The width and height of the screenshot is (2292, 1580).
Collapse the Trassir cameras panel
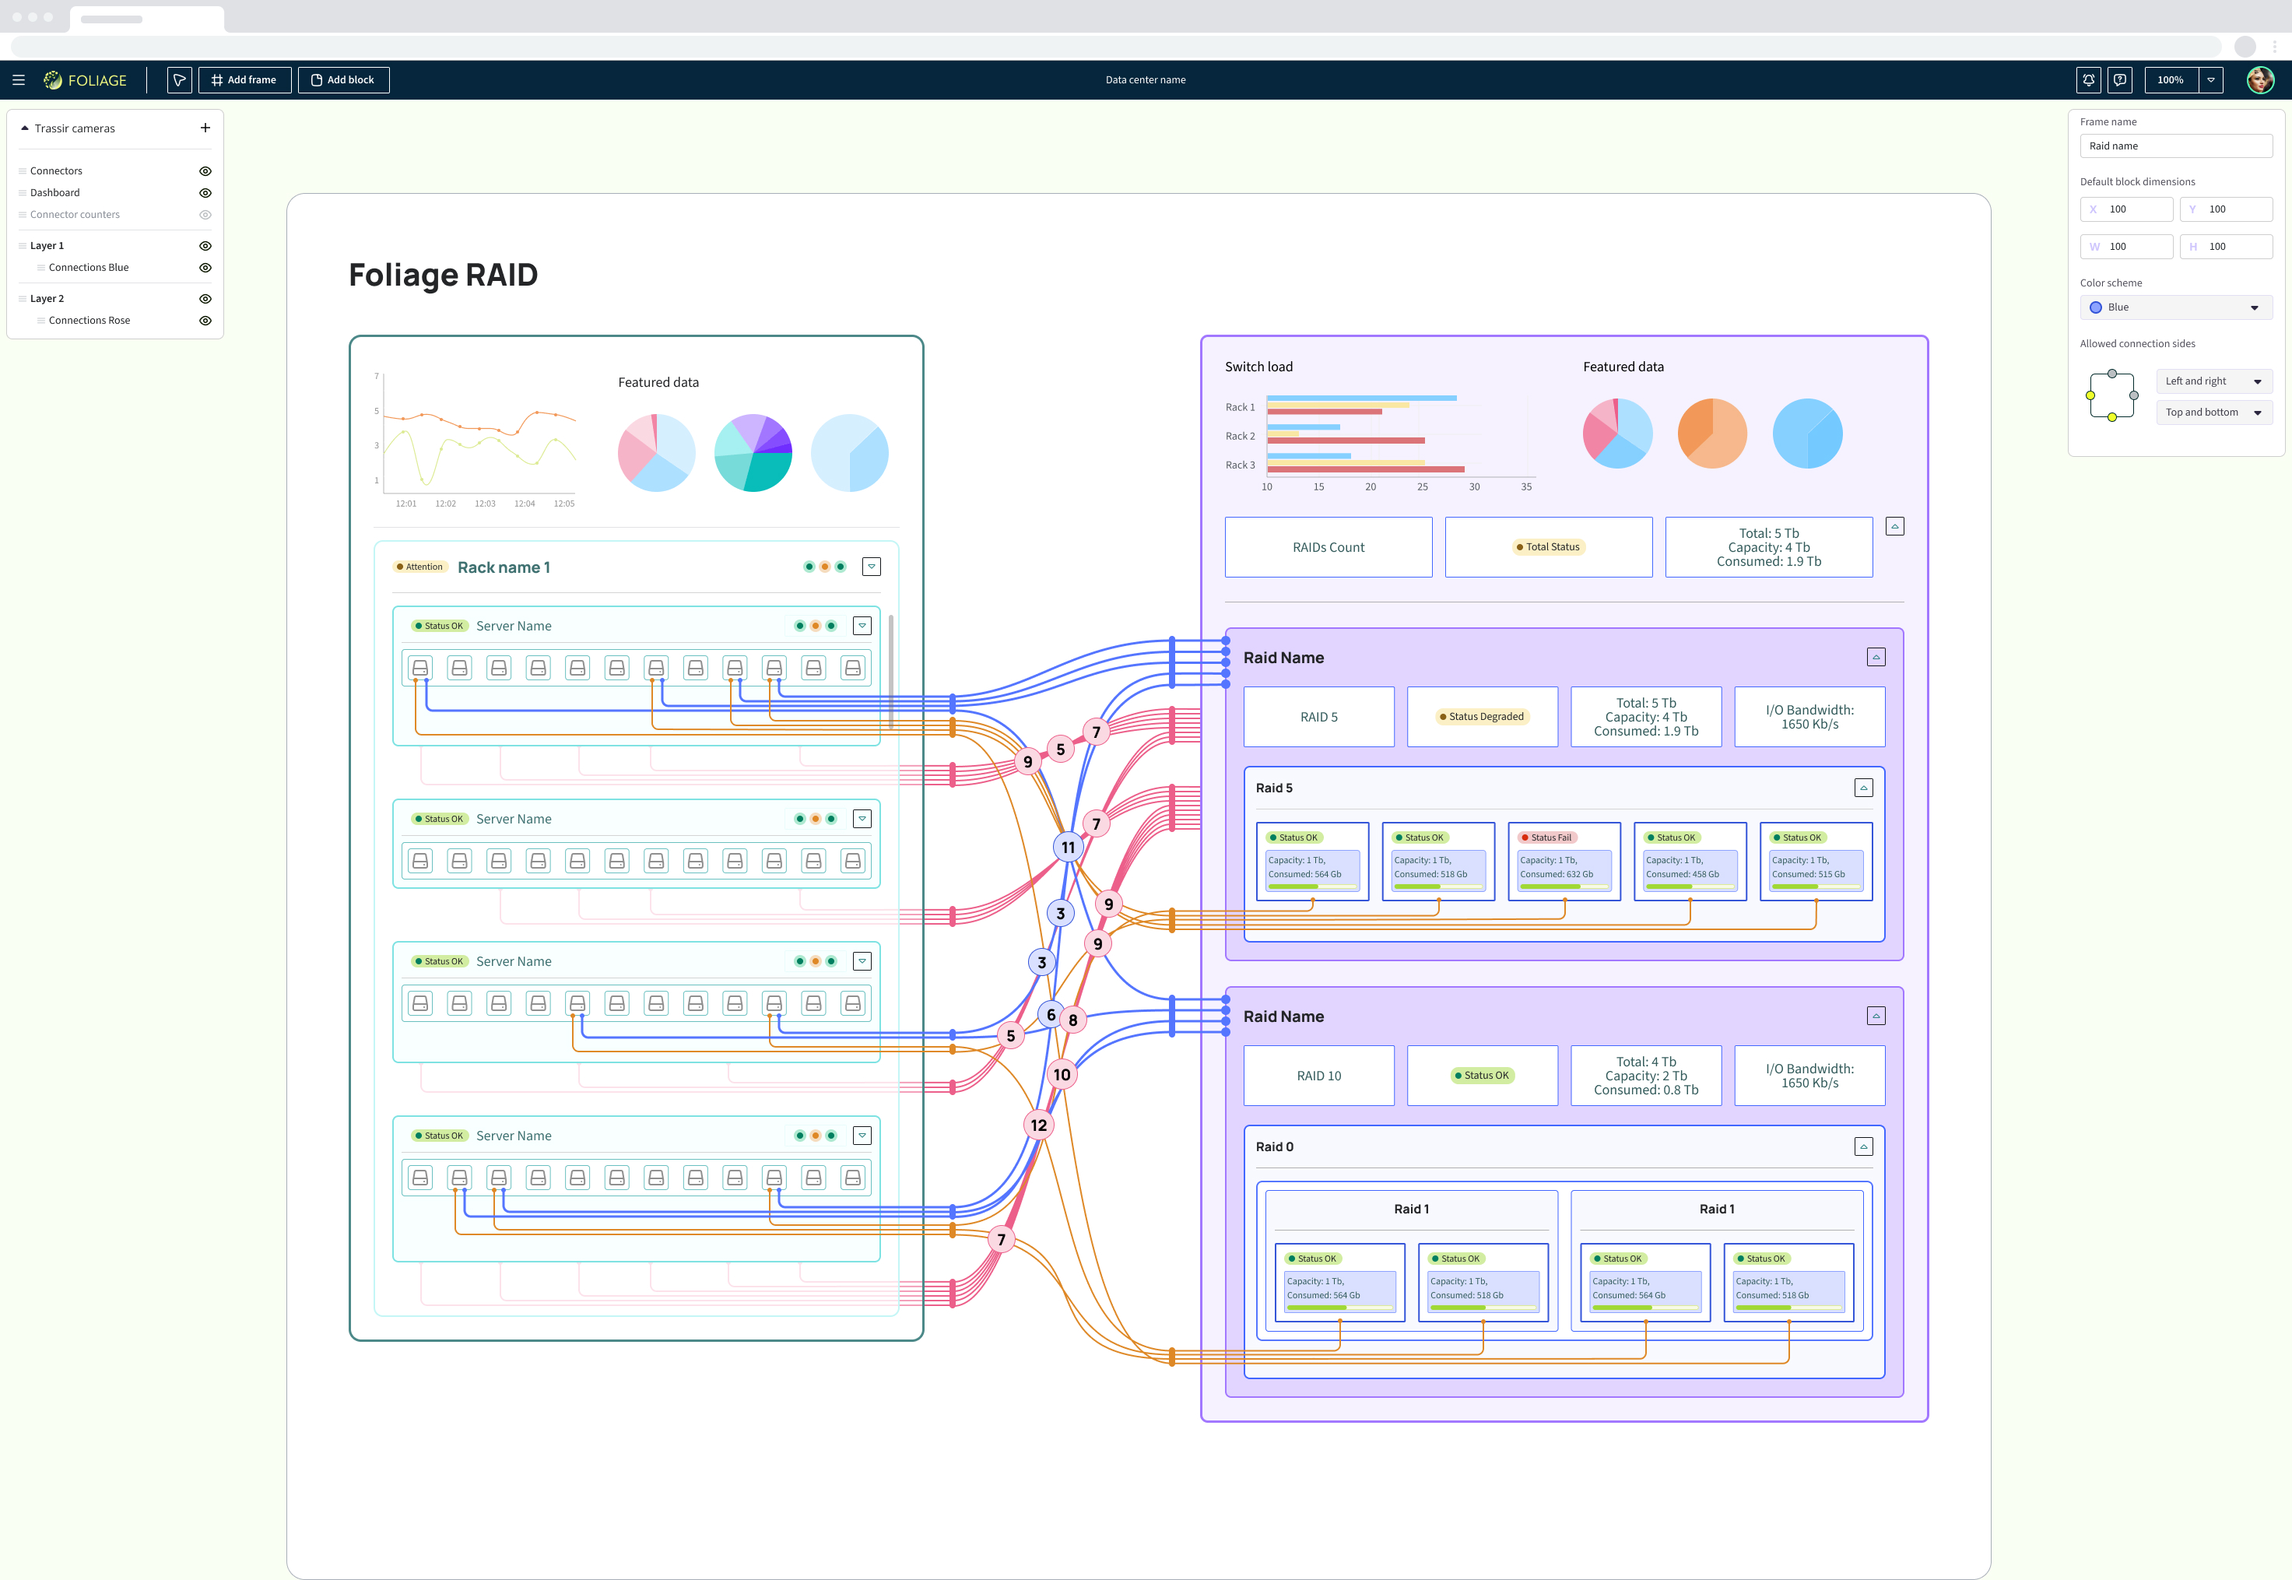coord(25,128)
